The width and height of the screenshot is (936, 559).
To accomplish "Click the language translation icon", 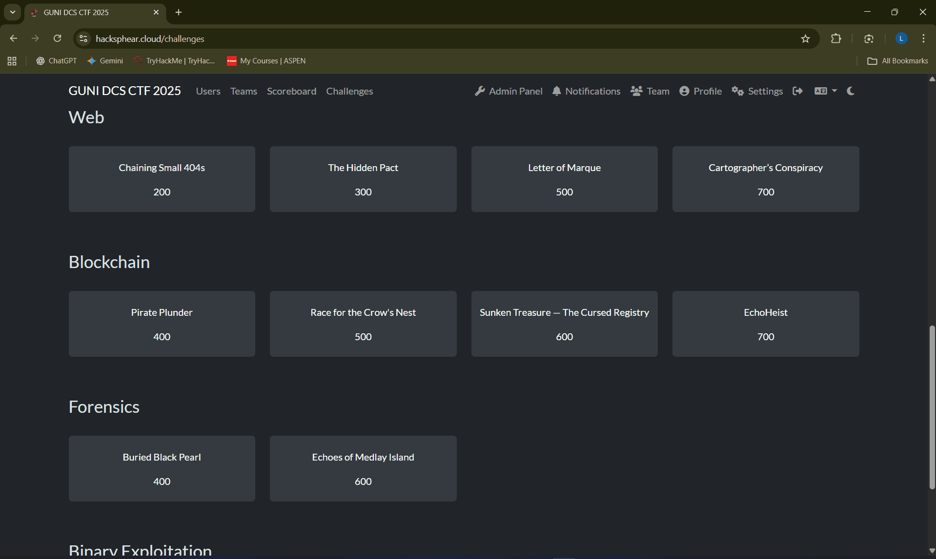I will tap(820, 91).
